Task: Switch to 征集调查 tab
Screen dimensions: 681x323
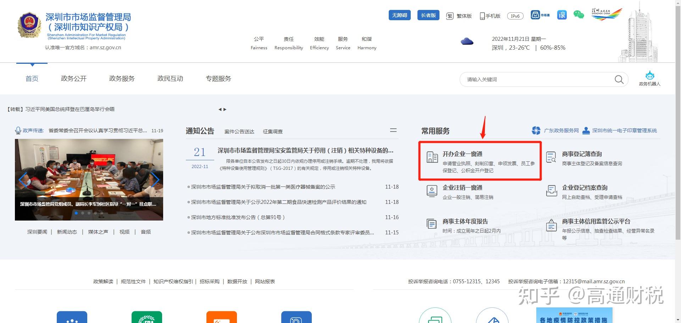Action: click(273, 132)
